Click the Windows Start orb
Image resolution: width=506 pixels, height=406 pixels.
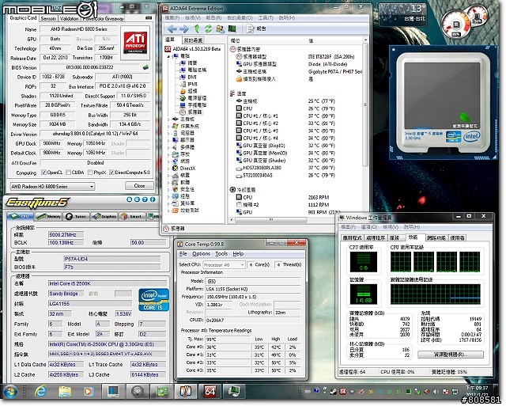pyautogui.click(x=10, y=391)
